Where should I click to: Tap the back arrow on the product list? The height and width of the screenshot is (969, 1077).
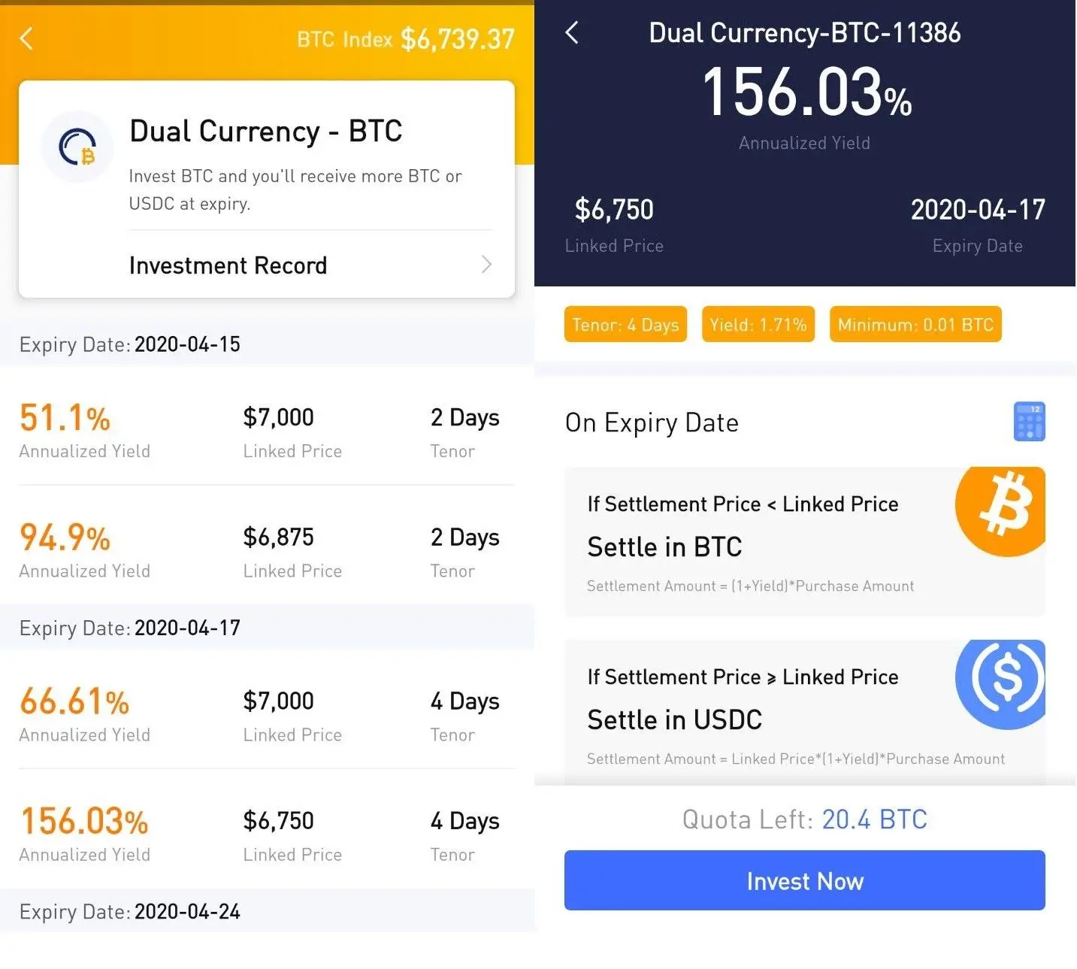point(27,38)
